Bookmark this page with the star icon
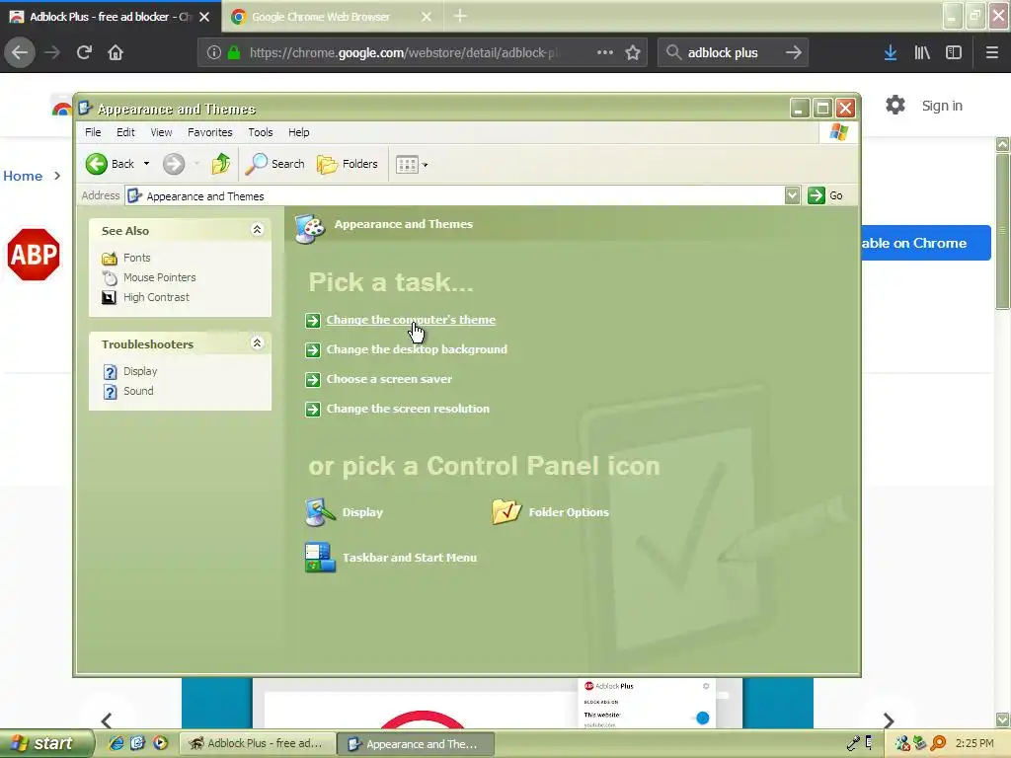This screenshot has width=1011, height=758. pos(633,52)
